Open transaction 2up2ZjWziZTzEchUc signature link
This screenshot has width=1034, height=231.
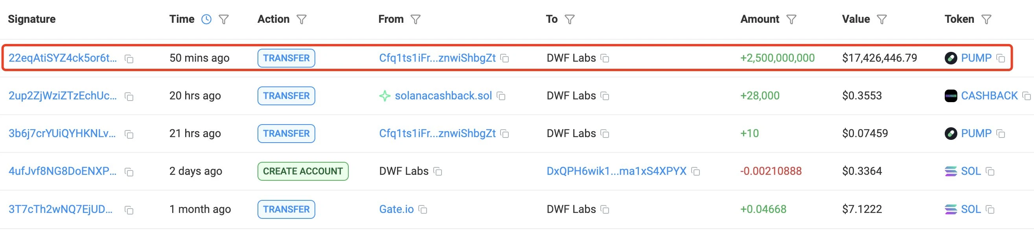point(63,96)
